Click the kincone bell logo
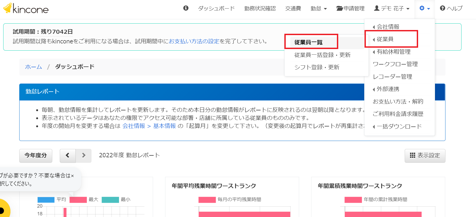 [8, 8]
